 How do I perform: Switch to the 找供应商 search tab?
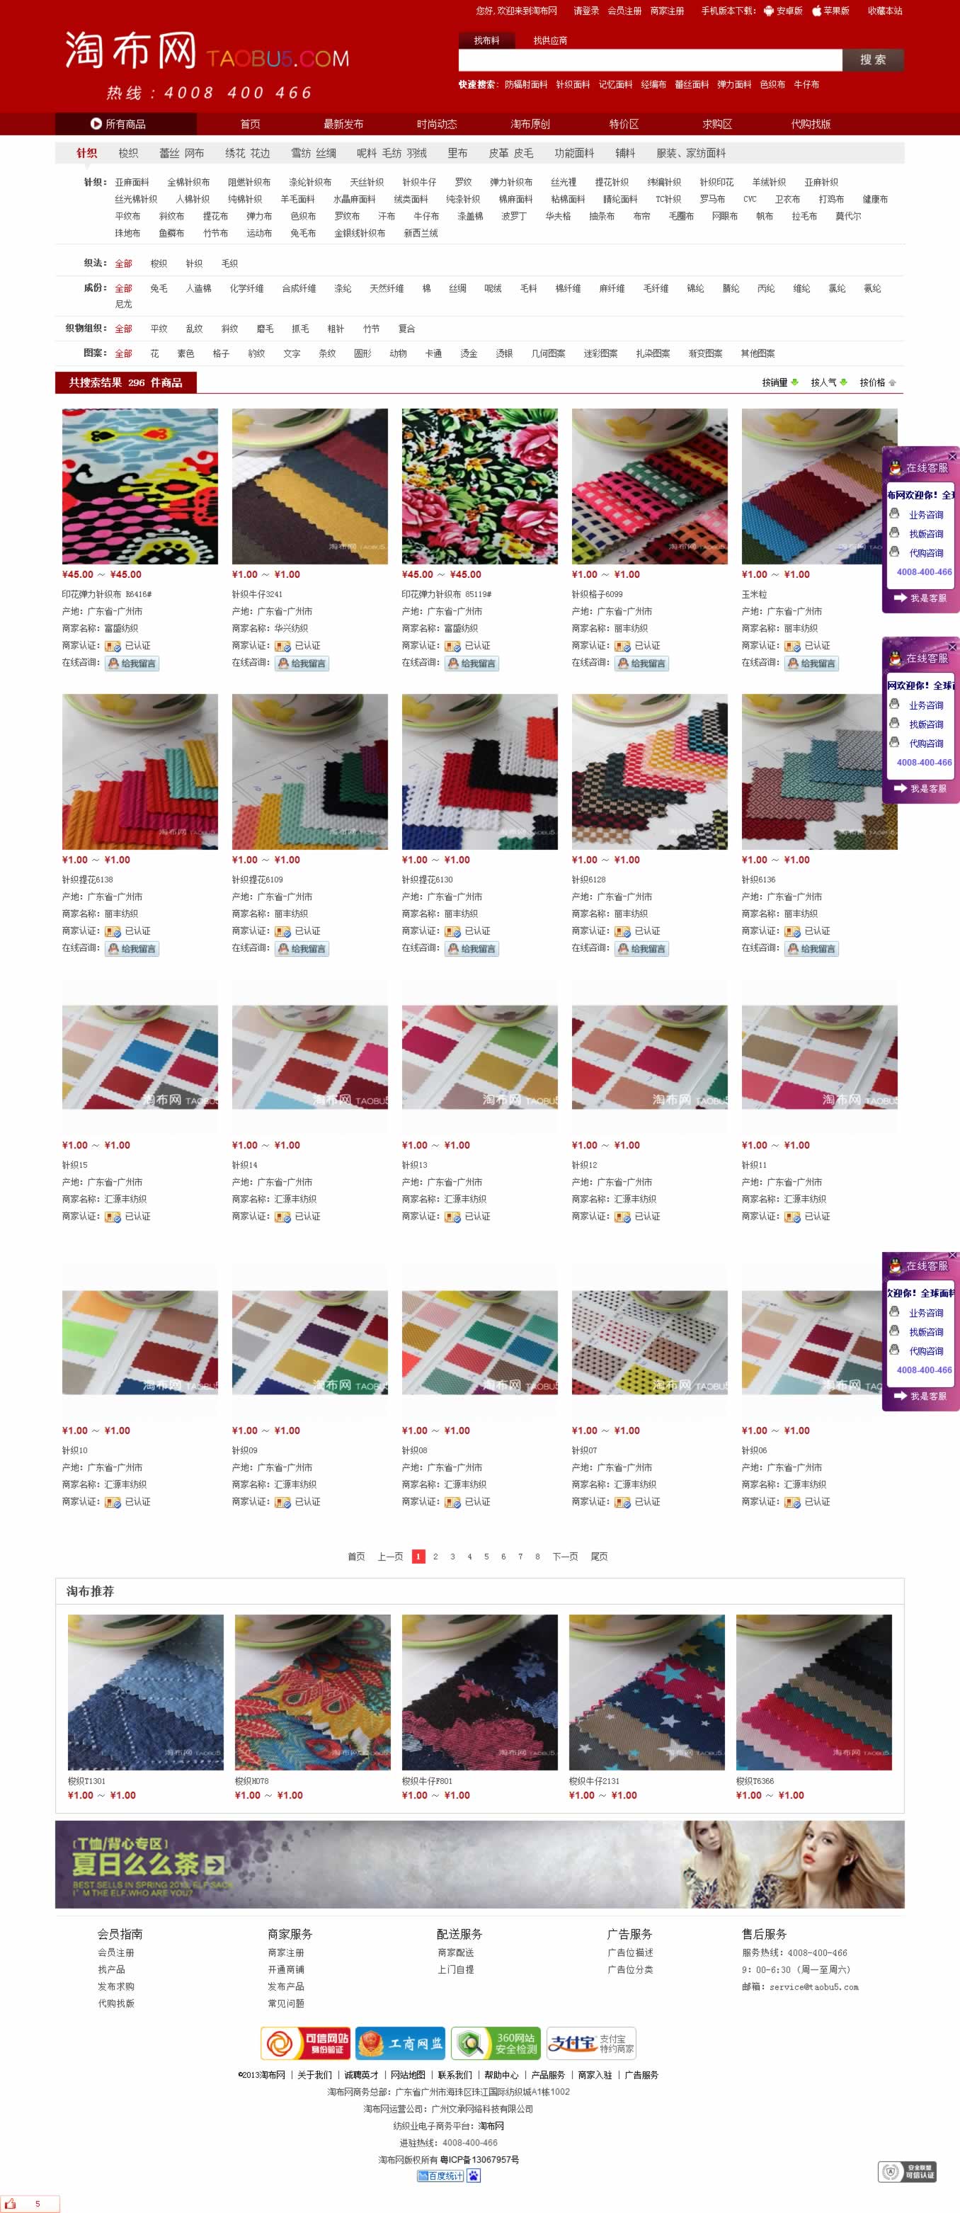click(x=549, y=40)
